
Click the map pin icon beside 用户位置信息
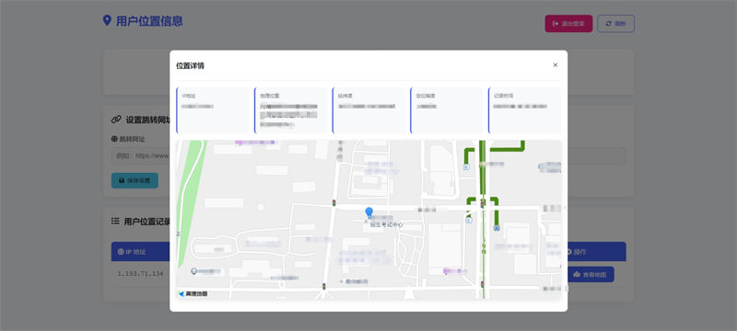(x=107, y=20)
